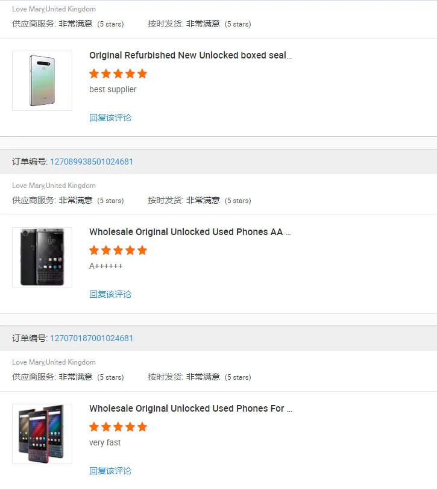Reply to the "best supplier" review

(x=110, y=118)
